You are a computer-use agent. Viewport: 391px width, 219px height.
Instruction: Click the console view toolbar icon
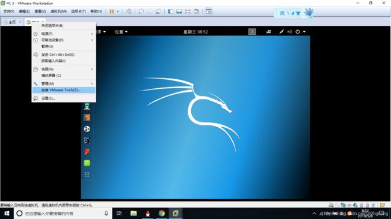pyautogui.click(x=209, y=11)
